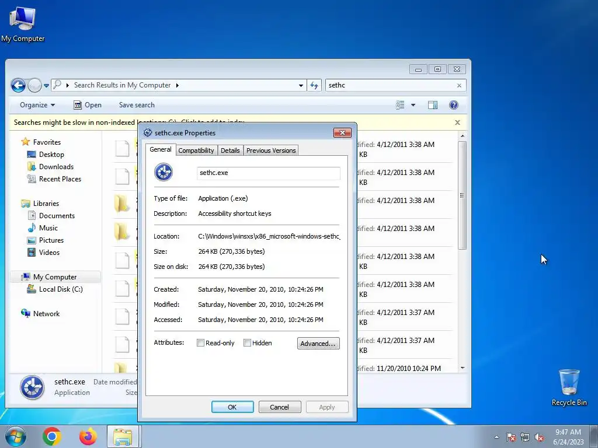Viewport: 598px width, 448px height.
Task: Click the Explorer forward arrow button
Action: click(34, 85)
